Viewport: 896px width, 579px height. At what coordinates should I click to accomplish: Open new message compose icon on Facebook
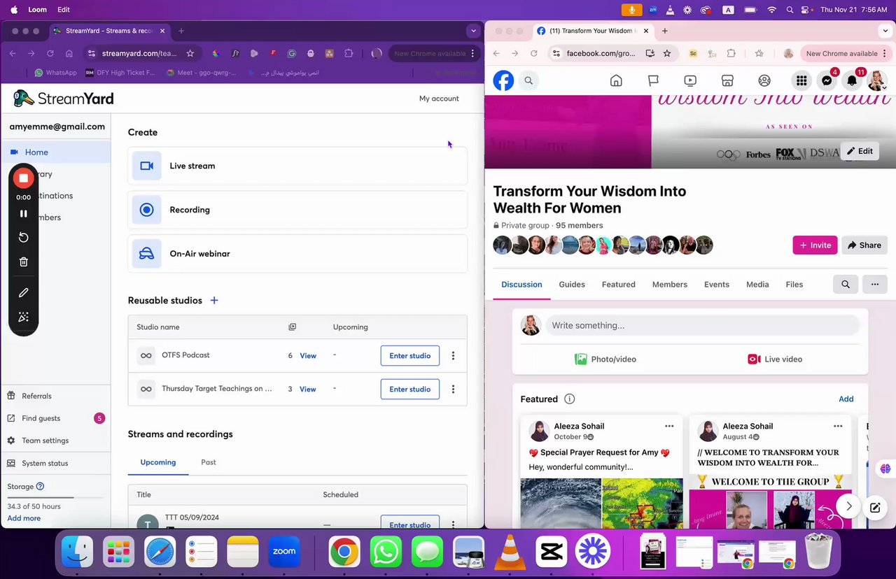pos(875,508)
